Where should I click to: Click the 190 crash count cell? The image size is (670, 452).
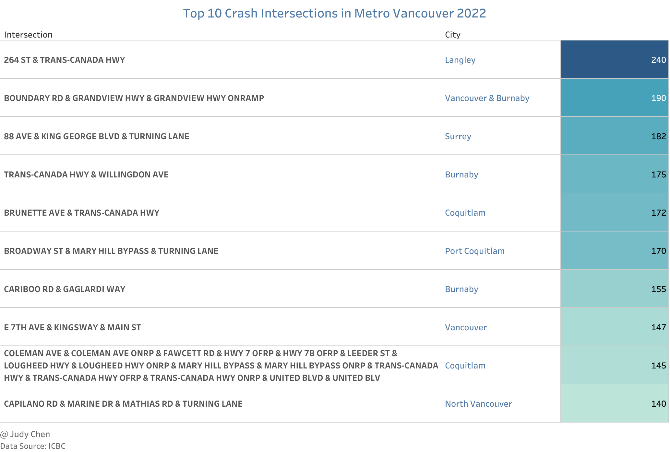614,98
